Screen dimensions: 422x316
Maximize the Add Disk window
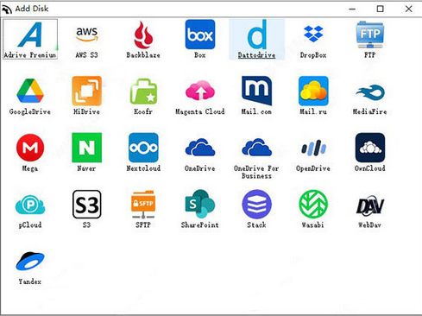pyautogui.click(x=381, y=9)
